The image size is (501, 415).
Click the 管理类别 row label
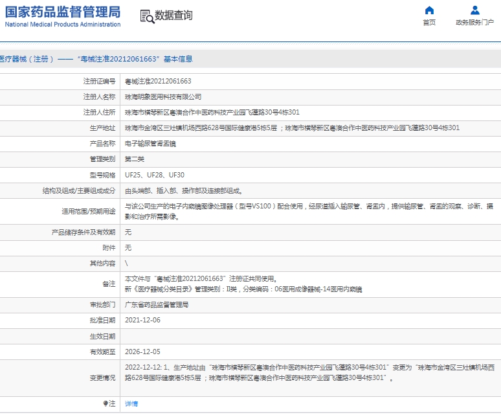102,159
